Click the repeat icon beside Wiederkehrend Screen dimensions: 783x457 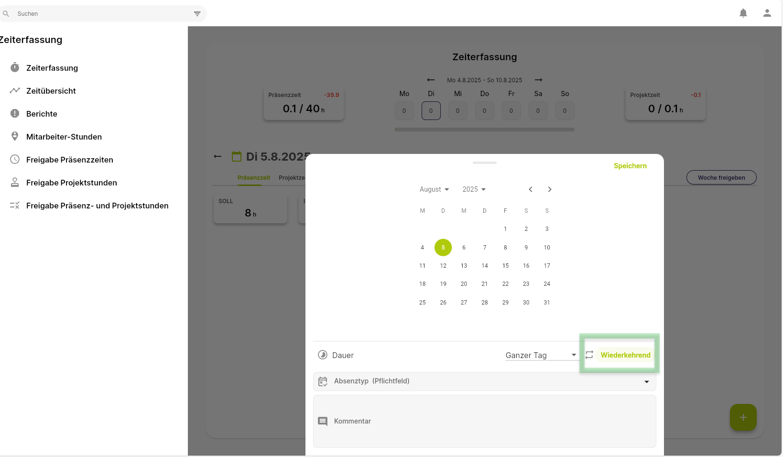pos(589,355)
